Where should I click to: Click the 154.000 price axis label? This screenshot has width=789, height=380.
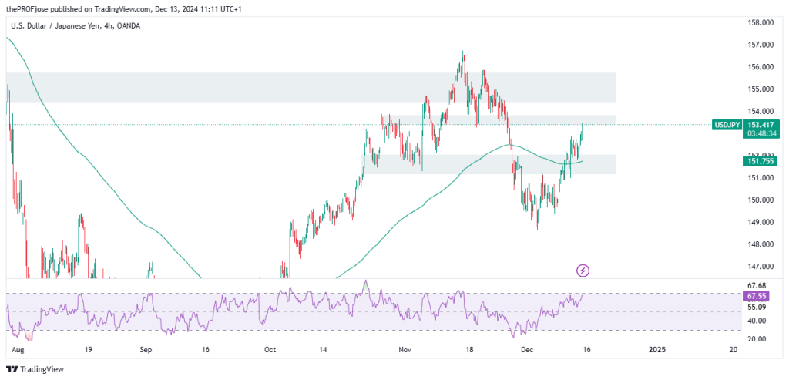click(x=760, y=111)
